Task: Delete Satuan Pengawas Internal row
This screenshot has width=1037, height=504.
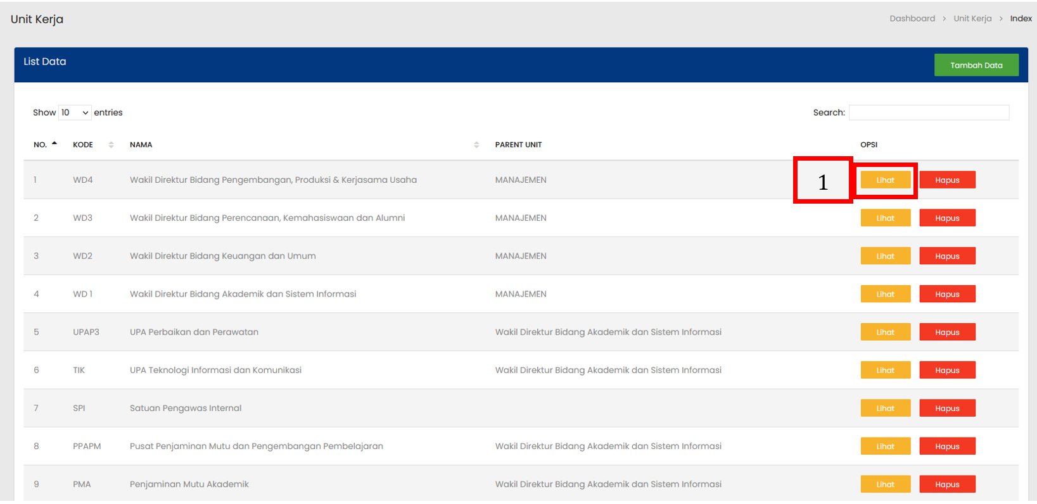Action: pos(947,408)
